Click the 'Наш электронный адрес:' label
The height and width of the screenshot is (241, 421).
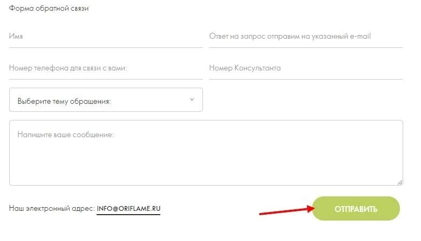point(52,208)
